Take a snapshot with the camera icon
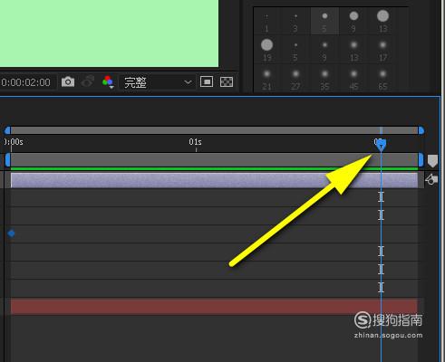The width and height of the screenshot is (445, 362). (68, 81)
